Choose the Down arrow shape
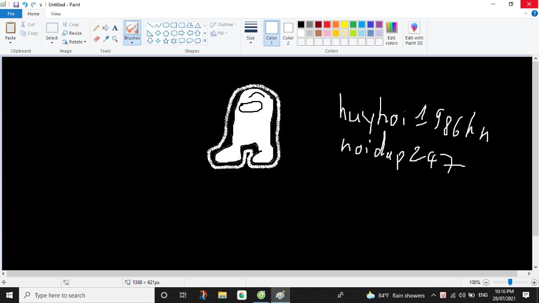 pyautogui.click(x=150, y=41)
